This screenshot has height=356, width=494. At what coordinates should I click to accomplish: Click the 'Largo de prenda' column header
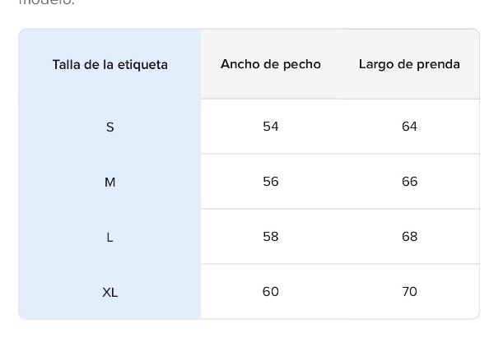(409, 64)
